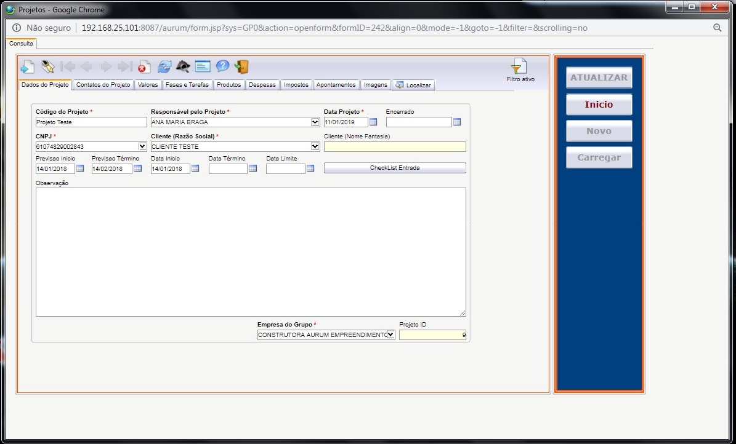Open help via the question mark icon
The width and height of the screenshot is (736, 444).
(222, 66)
